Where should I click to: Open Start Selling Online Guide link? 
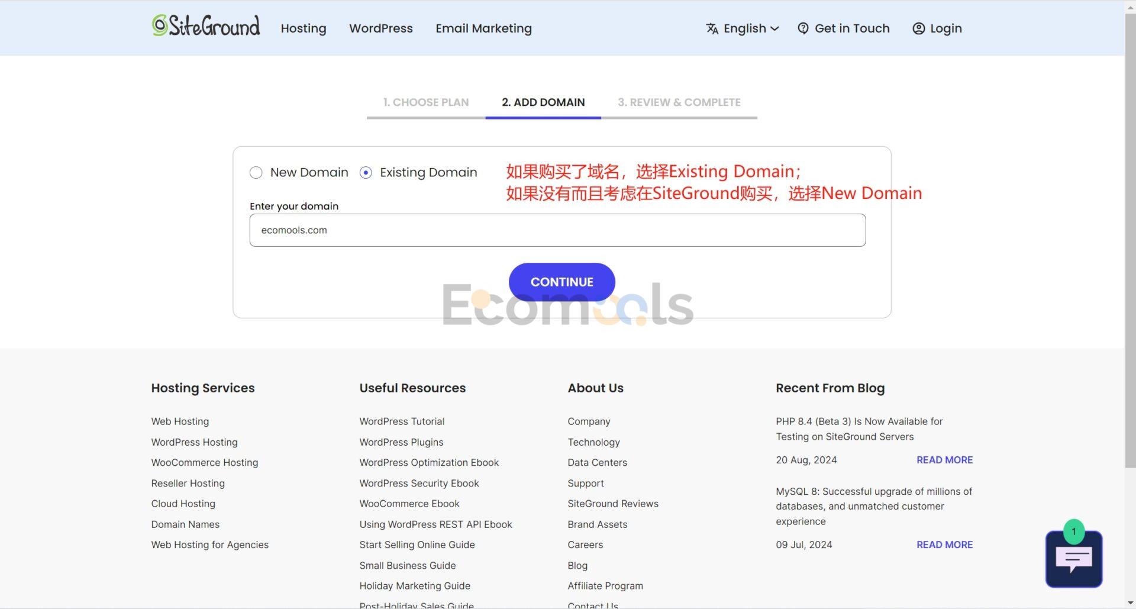click(417, 544)
